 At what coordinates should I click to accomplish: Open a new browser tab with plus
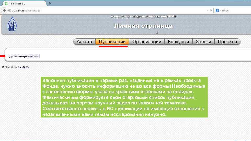pyautogui.click(x=50, y=3)
